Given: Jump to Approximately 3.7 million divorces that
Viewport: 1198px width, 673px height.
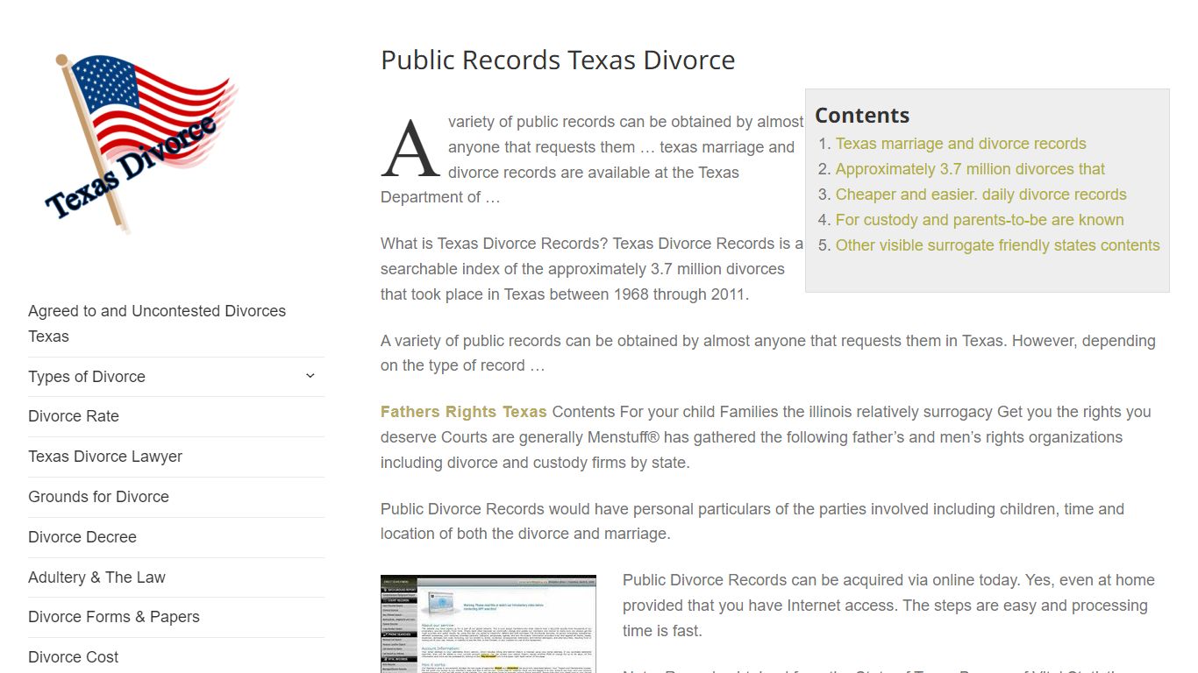Looking at the screenshot, I should 970,169.
